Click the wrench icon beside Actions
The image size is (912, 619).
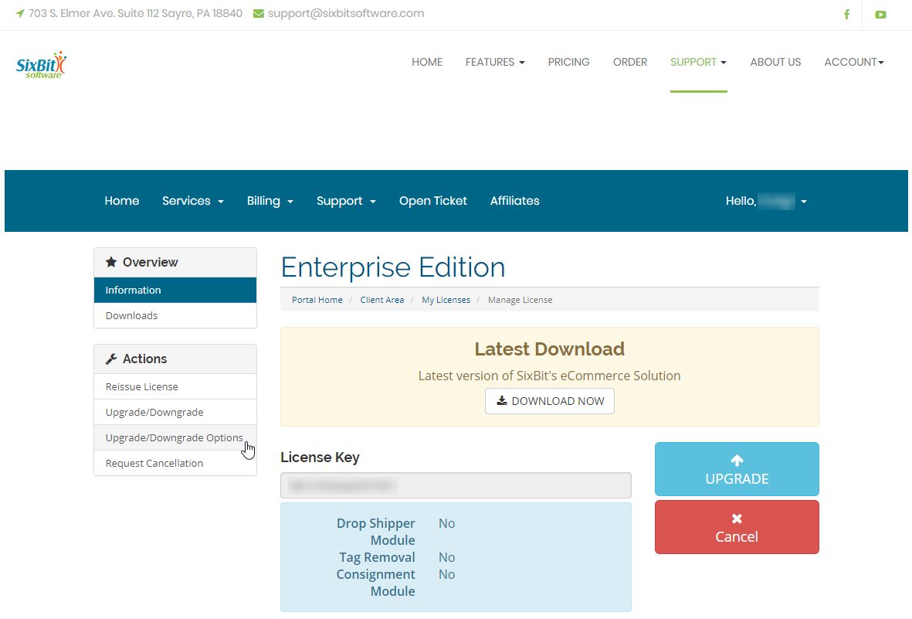click(x=111, y=359)
